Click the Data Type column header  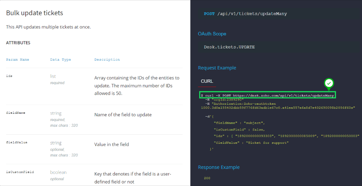coord(60,60)
